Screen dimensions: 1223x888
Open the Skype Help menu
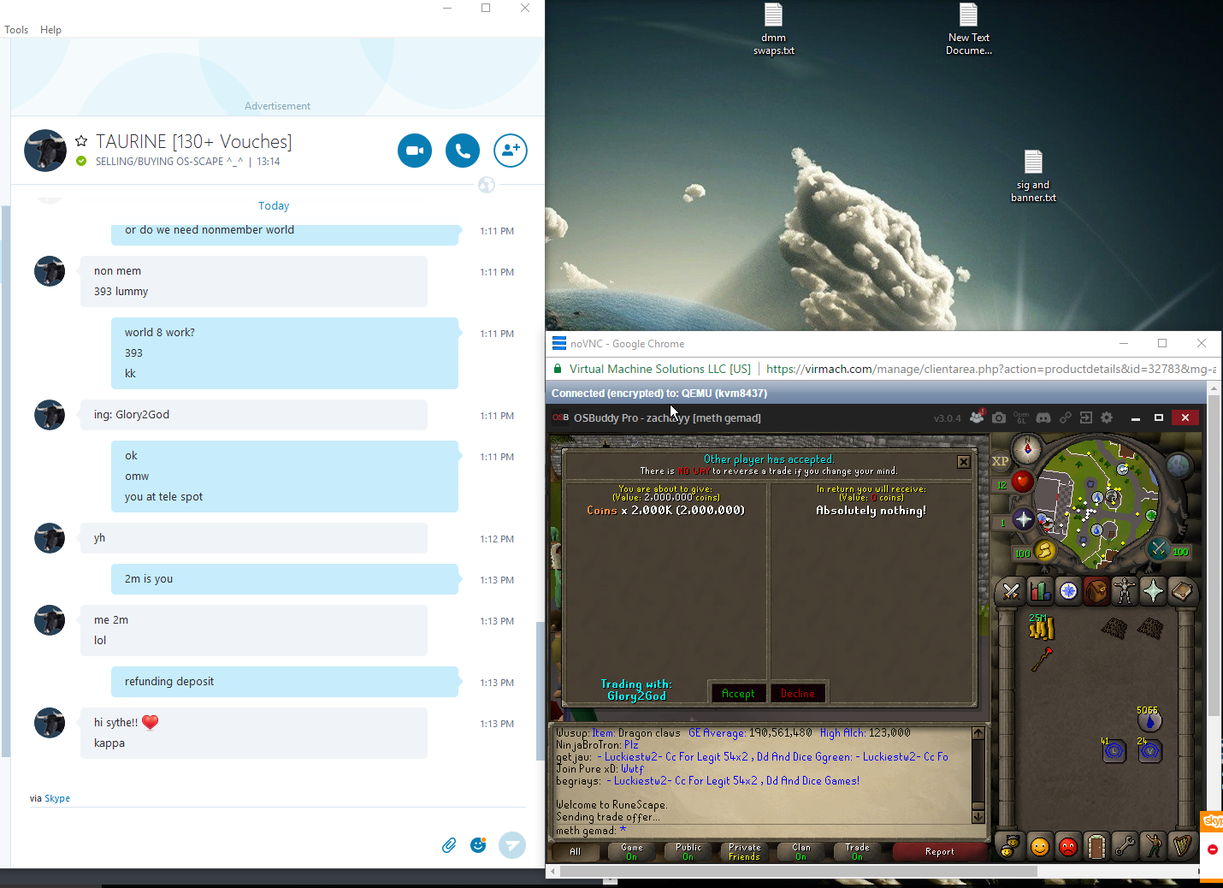point(51,30)
